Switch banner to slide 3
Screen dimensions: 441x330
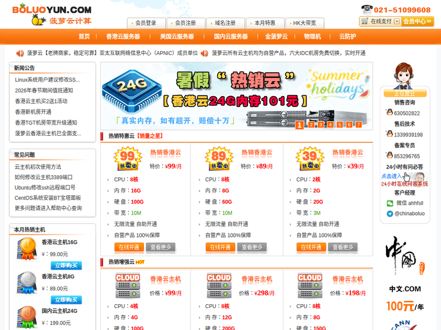point(321,125)
